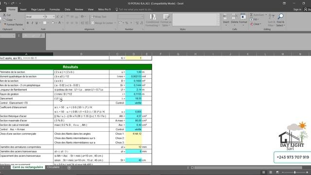Switch to the Home ribbon tab
This screenshot has height=175, width=311.
pyautogui.click(x=12, y=9)
